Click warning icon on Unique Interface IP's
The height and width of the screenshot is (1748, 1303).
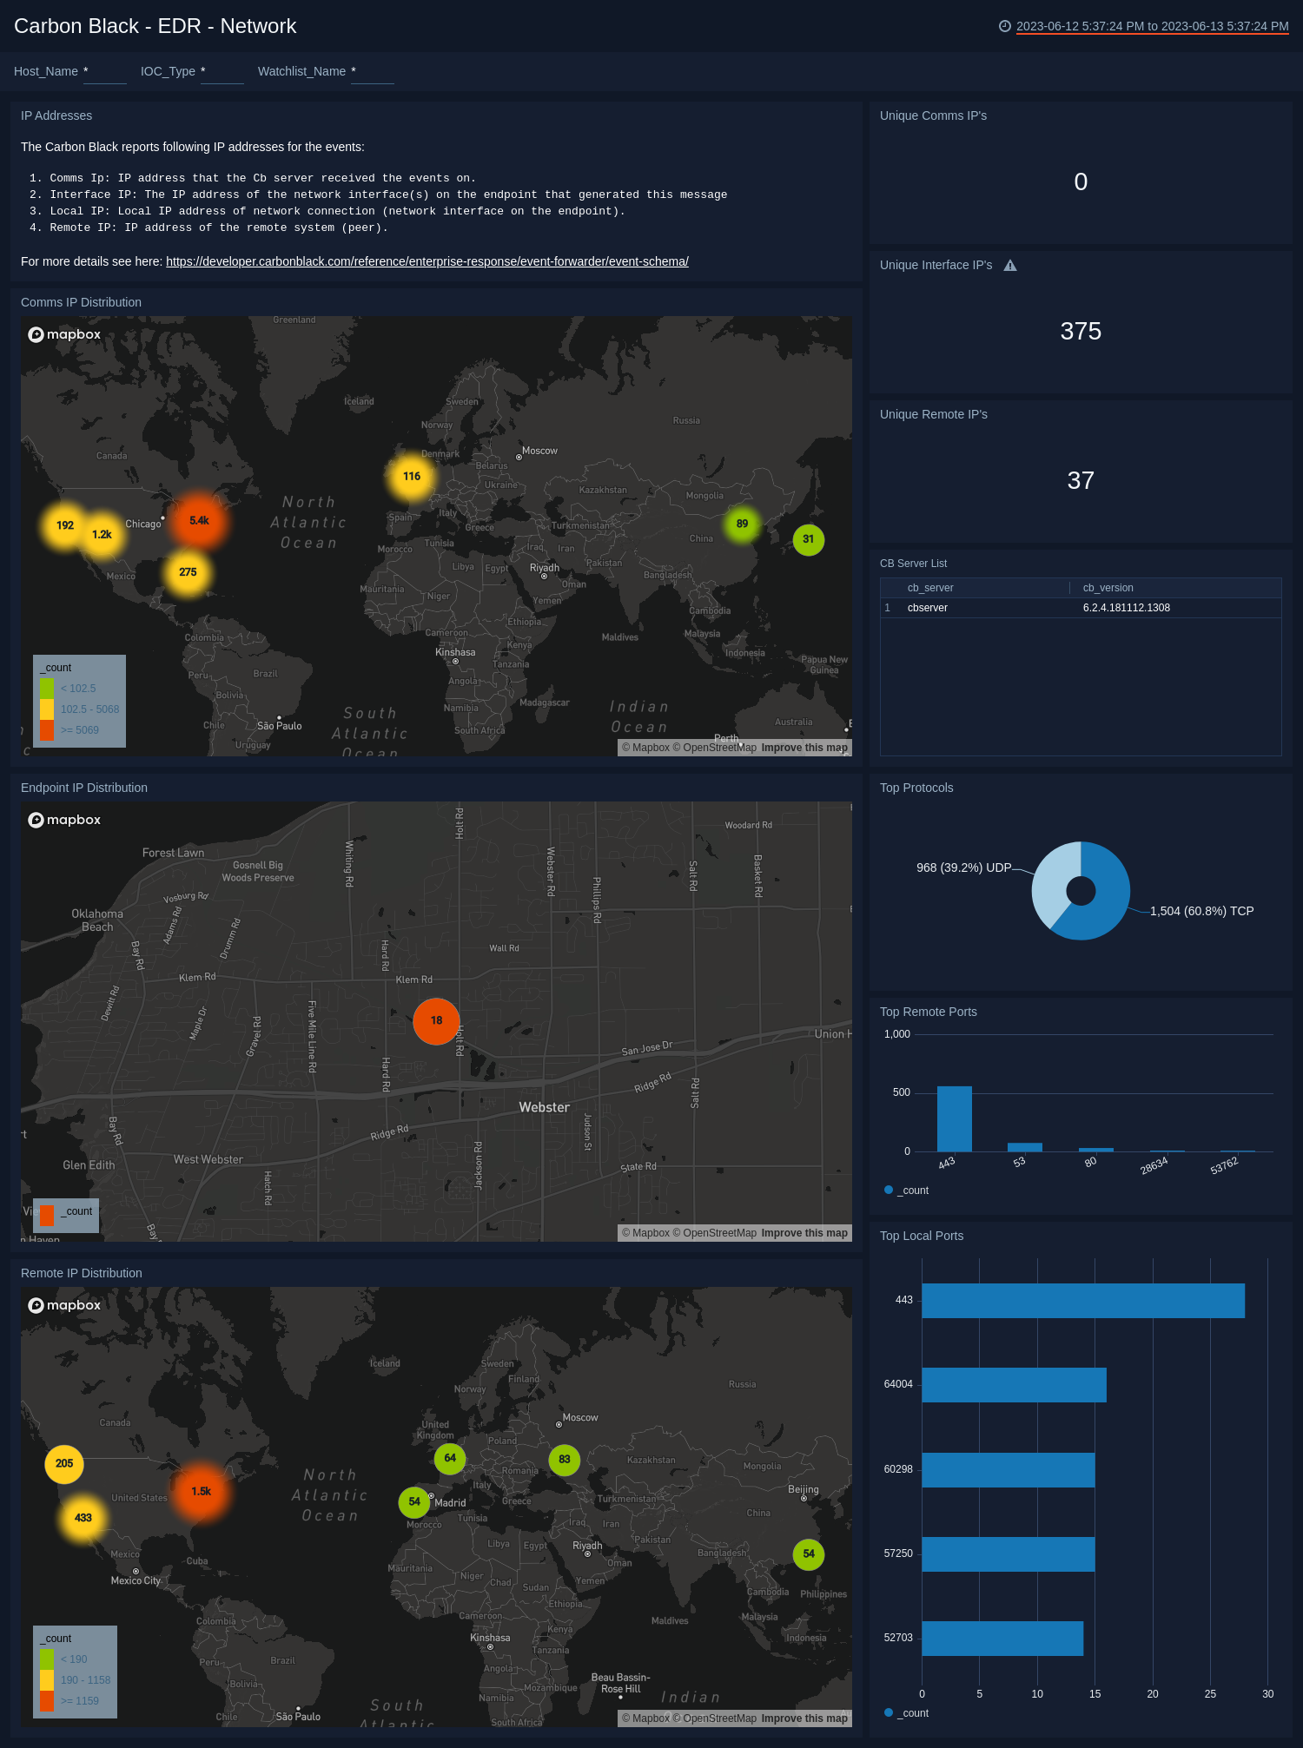click(1010, 266)
